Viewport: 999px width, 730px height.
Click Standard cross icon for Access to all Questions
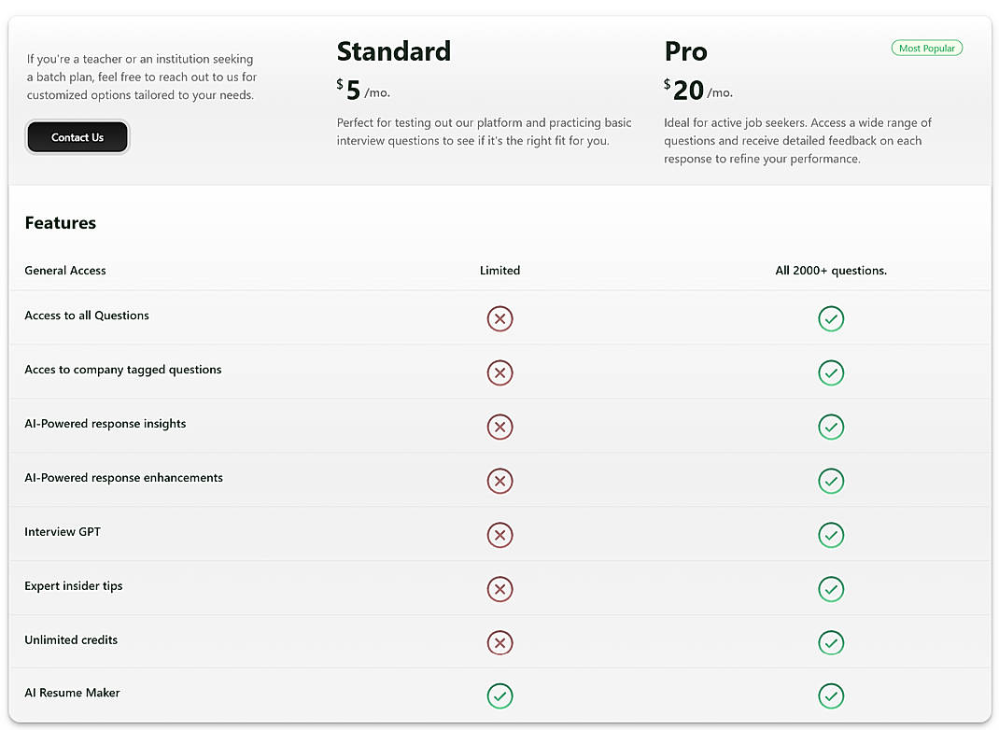(499, 318)
